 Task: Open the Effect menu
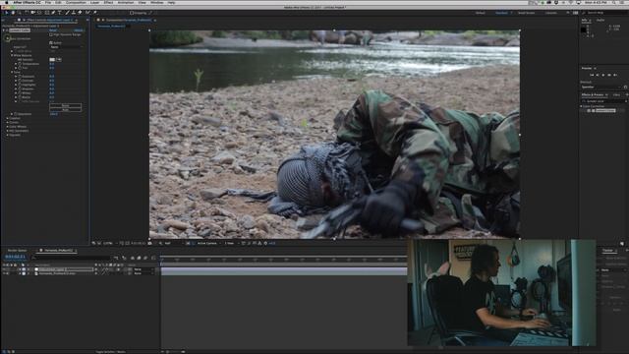(x=108, y=2)
